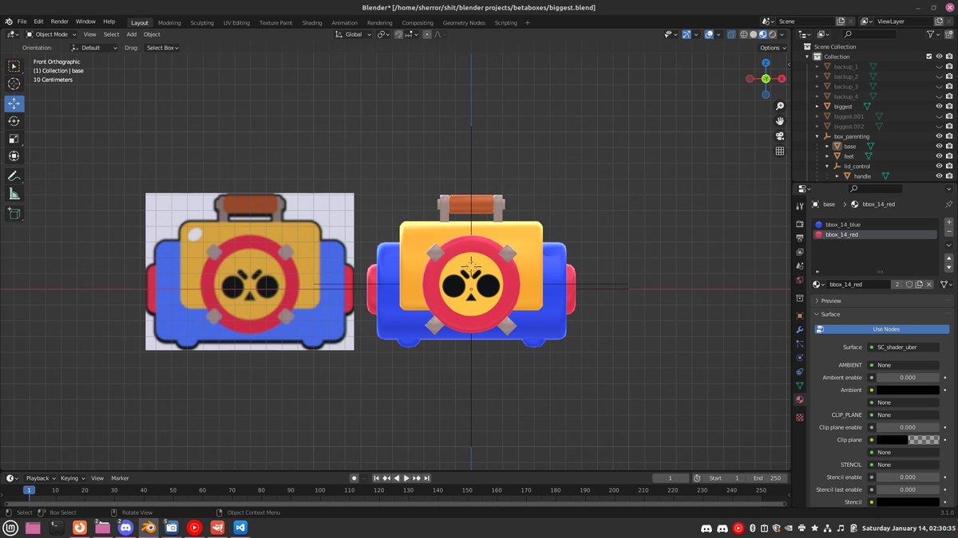Add a material slot with plus button
This screenshot has height=538, width=958.
[948, 222]
